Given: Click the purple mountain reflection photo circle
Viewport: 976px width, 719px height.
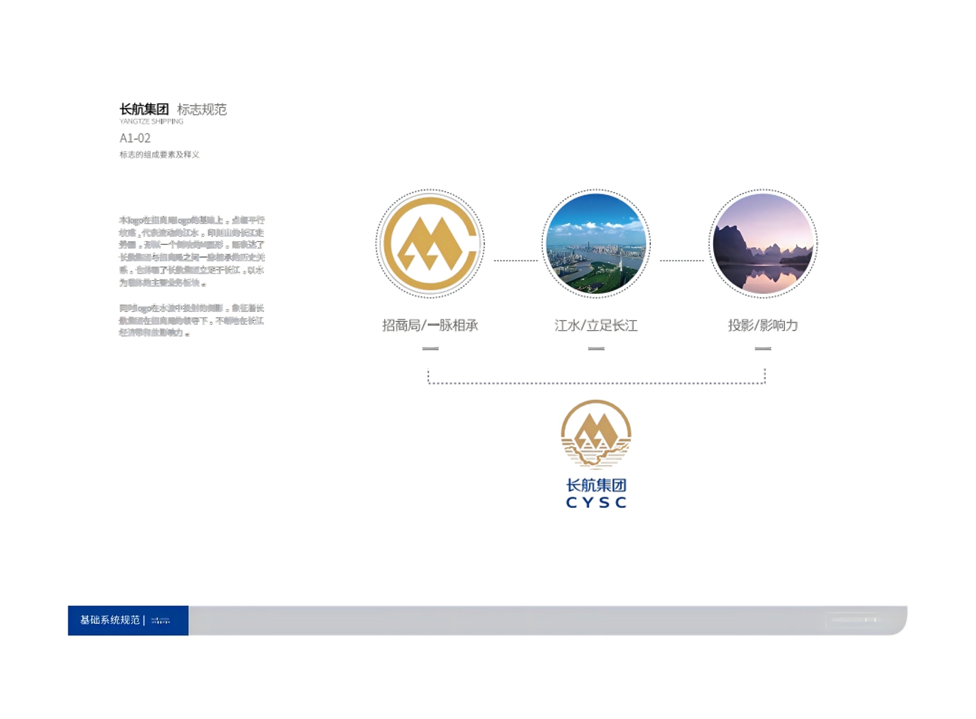Looking at the screenshot, I should pyautogui.click(x=763, y=243).
